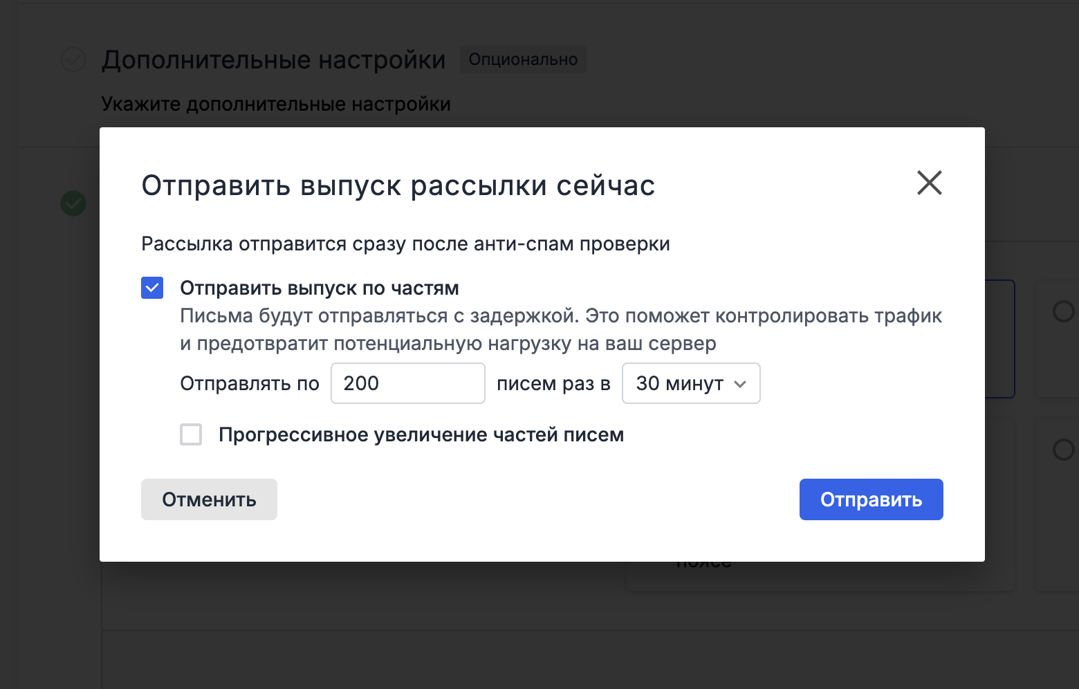Viewport: 1079px width, 689px height.
Task: Focus the 200 letters count field
Action: [x=407, y=383]
